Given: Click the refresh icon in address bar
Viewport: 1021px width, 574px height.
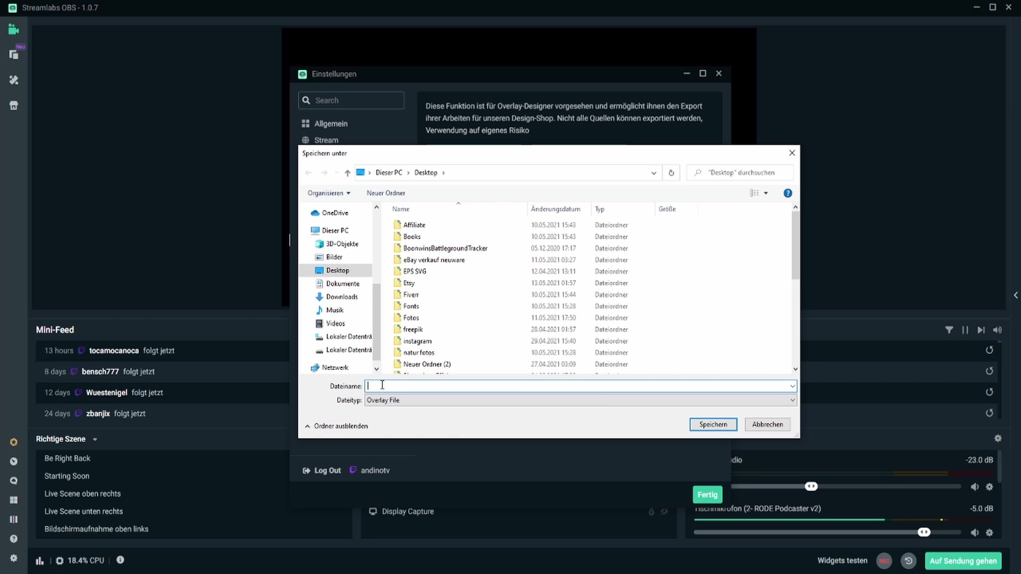Looking at the screenshot, I should pyautogui.click(x=671, y=173).
